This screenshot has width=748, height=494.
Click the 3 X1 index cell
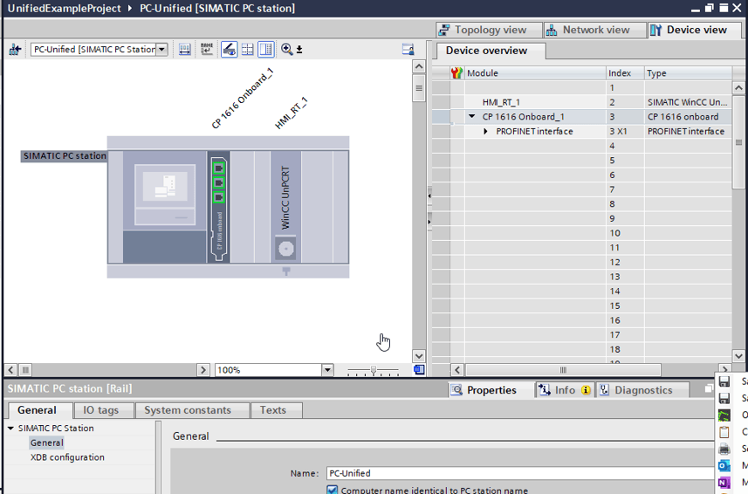pyautogui.click(x=625, y=131)
